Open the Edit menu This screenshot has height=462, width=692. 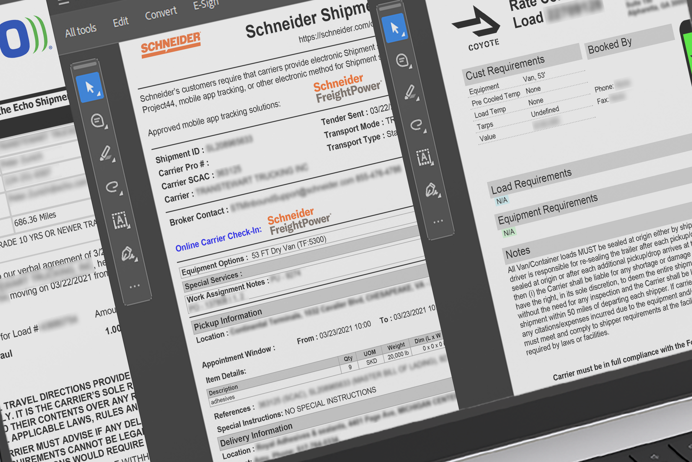pyautogui.click(x=121, y=22)
